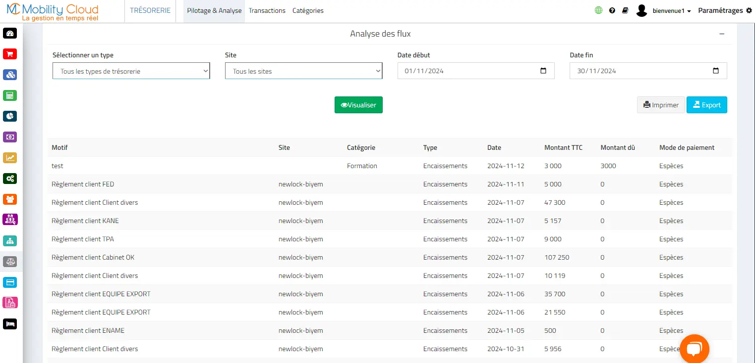The width and height of the screenshot is (755, 363).
Task: Click the amount 47 300
Action: coord(555,202)
